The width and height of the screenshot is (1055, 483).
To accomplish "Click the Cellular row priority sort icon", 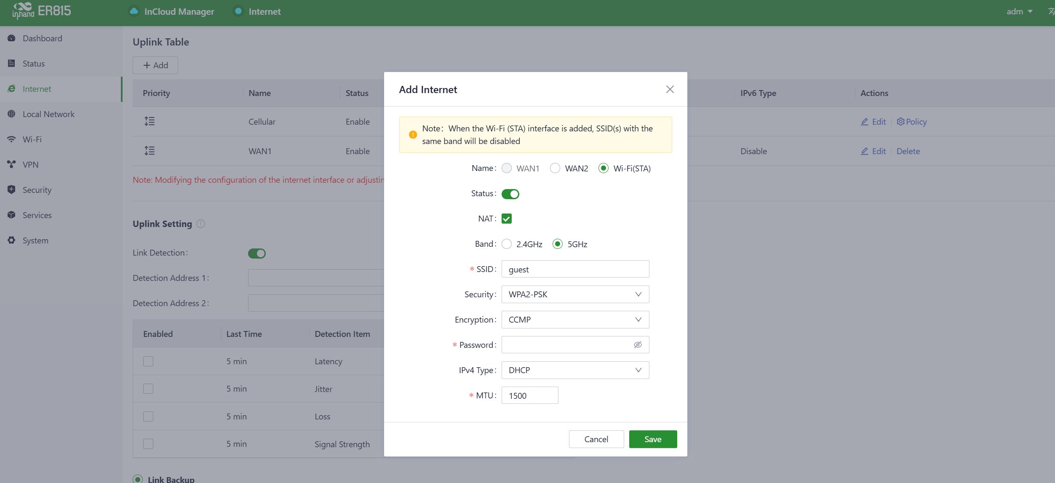I will coord(150,122).
